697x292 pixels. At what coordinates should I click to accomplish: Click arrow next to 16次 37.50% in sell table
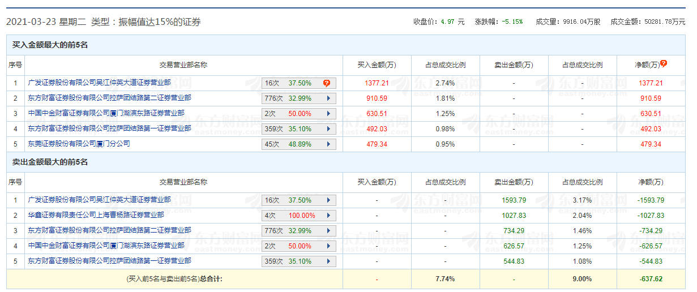[x=328, y=200]
